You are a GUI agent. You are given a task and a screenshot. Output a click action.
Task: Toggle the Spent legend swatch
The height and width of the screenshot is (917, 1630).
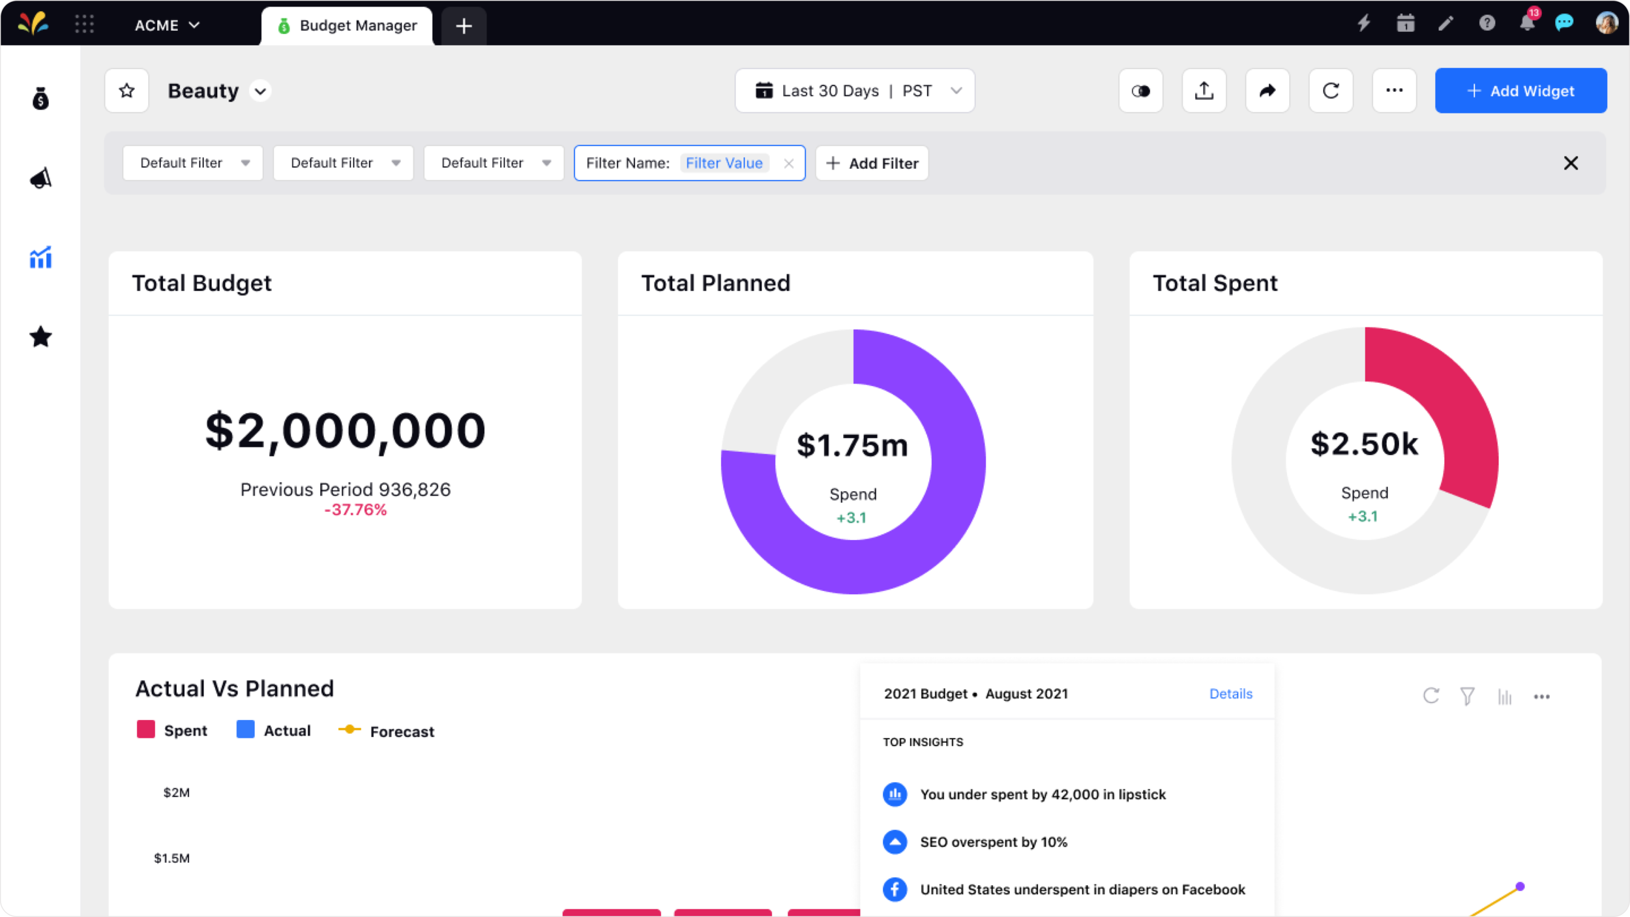(x=146, y=729)
